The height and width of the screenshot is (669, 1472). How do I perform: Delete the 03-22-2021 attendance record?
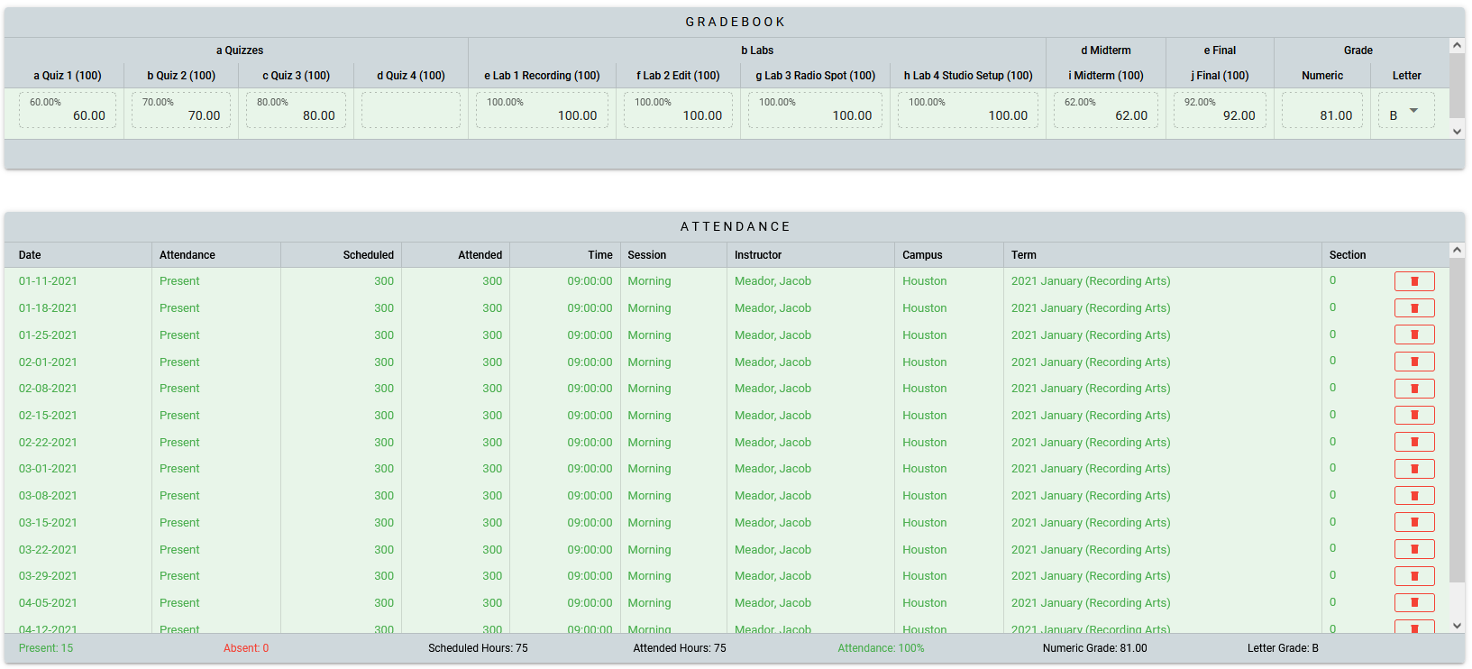[1413, 549]
